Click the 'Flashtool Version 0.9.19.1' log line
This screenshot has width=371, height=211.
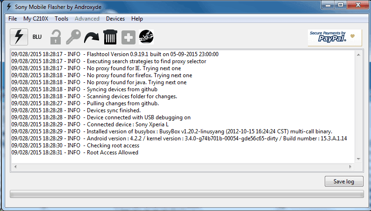pyautogui.click(x=115, y=54)
